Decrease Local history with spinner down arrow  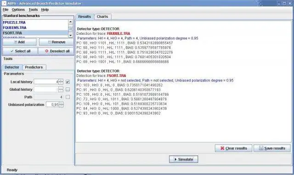click(61, 83)
